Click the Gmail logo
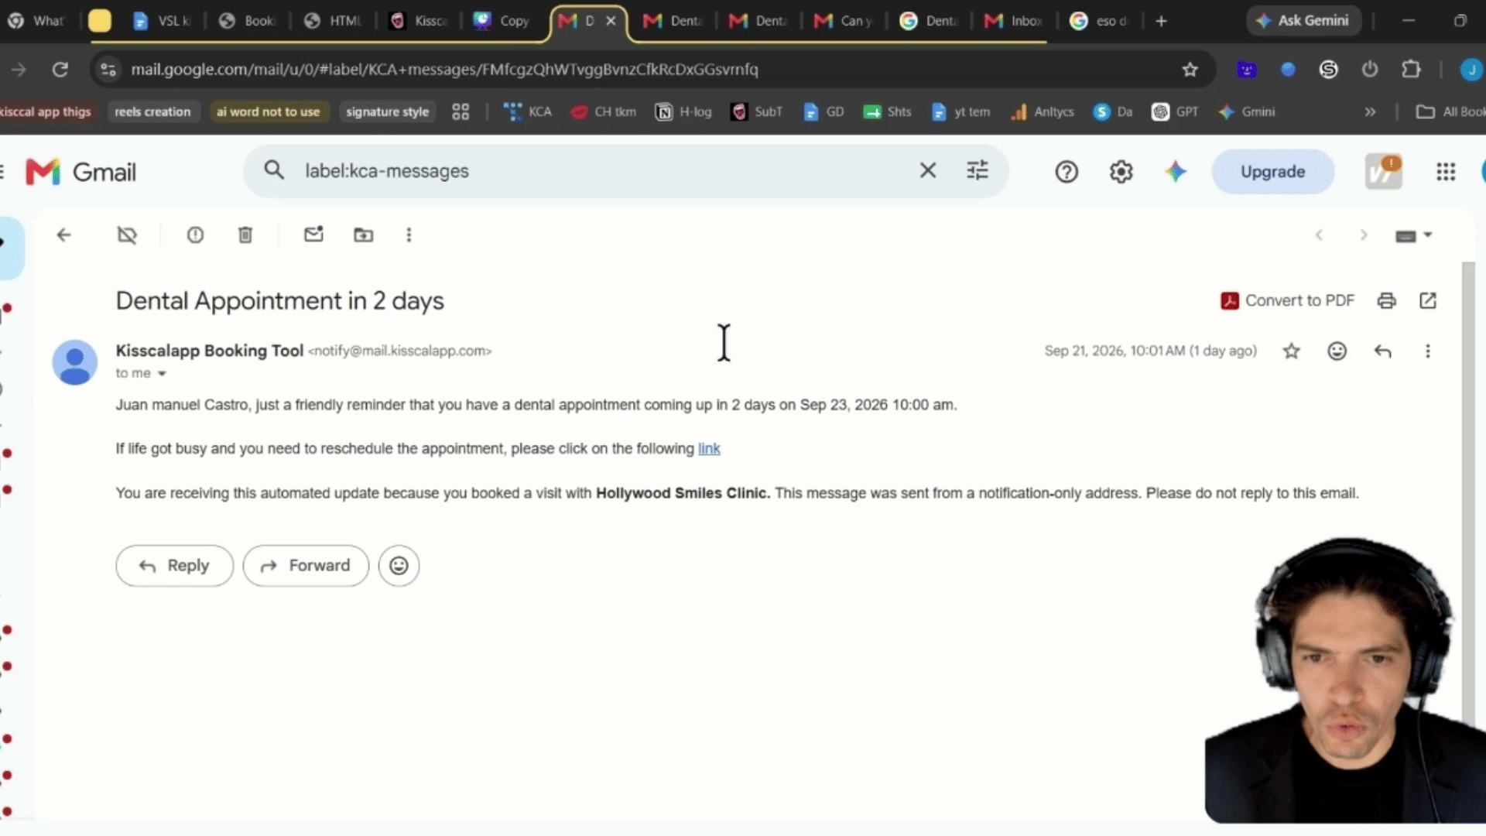The width and height of the screenshot is (1486, 836). (80, 172)
